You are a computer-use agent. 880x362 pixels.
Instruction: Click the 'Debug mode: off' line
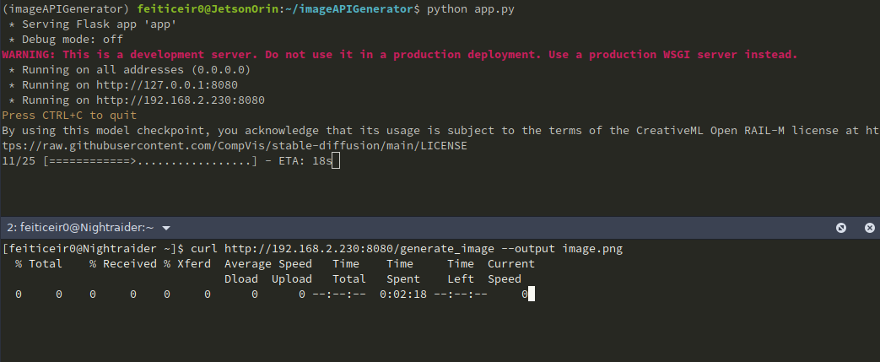point(73,40)
